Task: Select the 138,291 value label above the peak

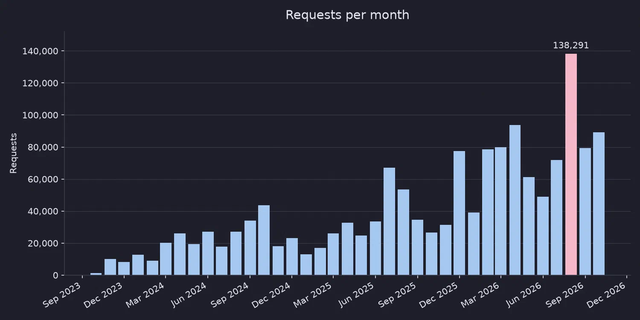Action: tap(571, 45)
